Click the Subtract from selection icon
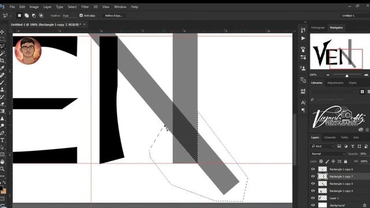 pos(34,16)
